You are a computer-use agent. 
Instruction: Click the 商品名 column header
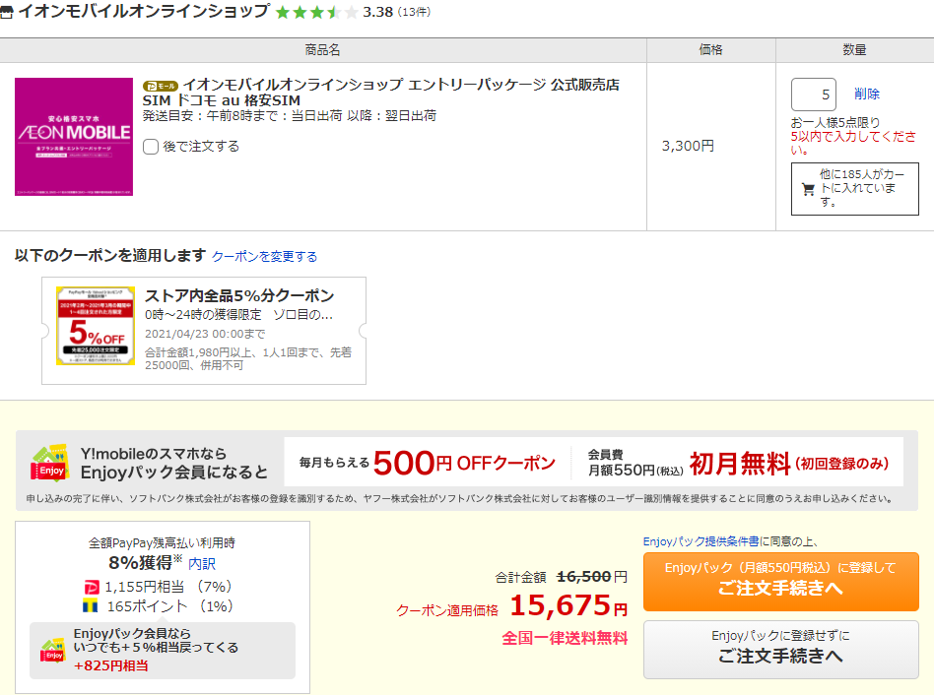tap(322, 50)
